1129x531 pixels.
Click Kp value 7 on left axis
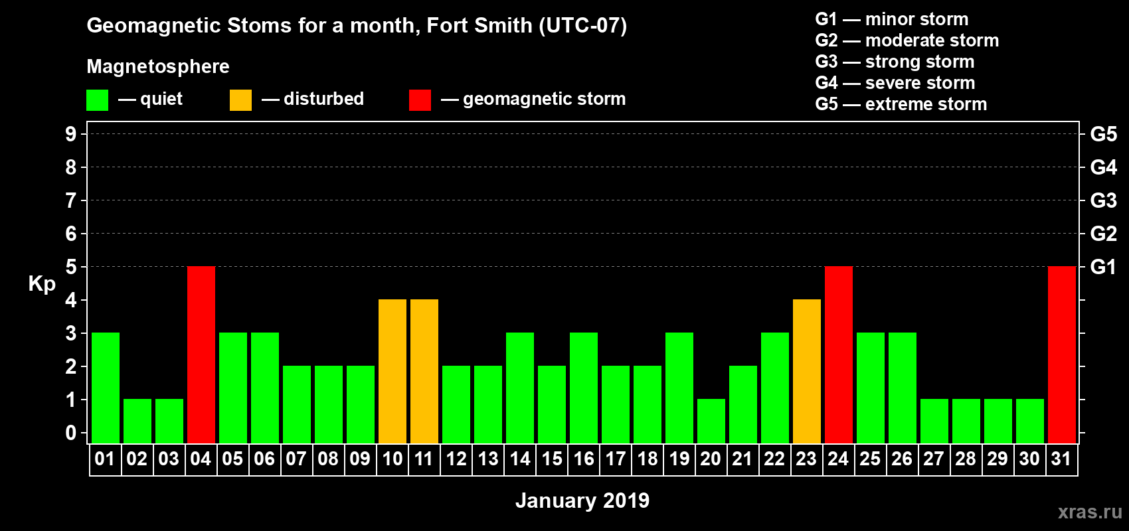pos(71,200)
